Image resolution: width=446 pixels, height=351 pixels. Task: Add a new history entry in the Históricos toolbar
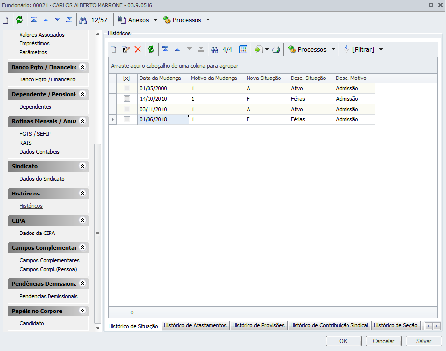coord(113,50)
